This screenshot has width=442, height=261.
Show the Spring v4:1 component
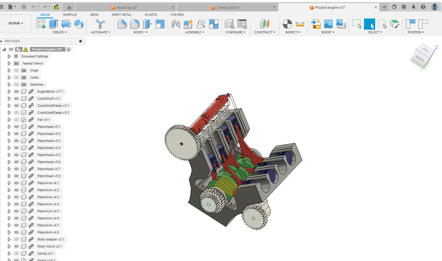pos(16,253)
